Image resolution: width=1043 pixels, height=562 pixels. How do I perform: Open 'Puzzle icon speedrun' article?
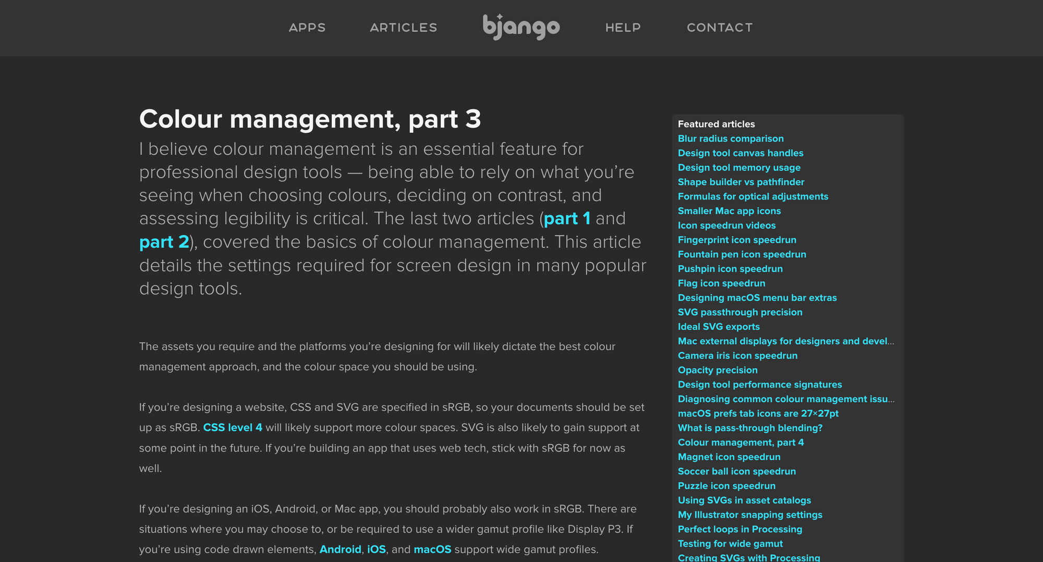[726, 486]
